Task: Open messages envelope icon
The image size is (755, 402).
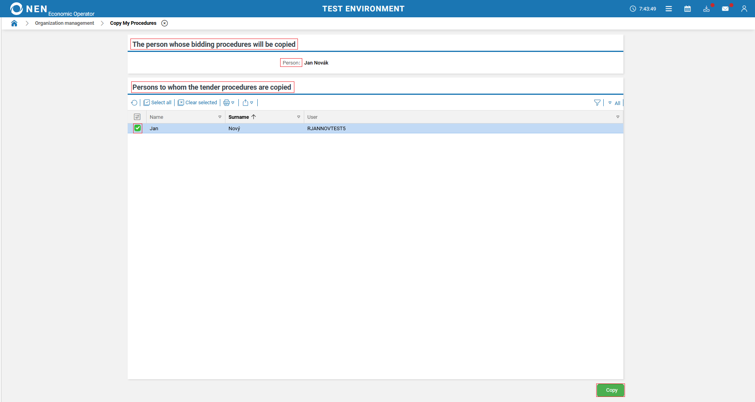Action: (x=725, y=9)
